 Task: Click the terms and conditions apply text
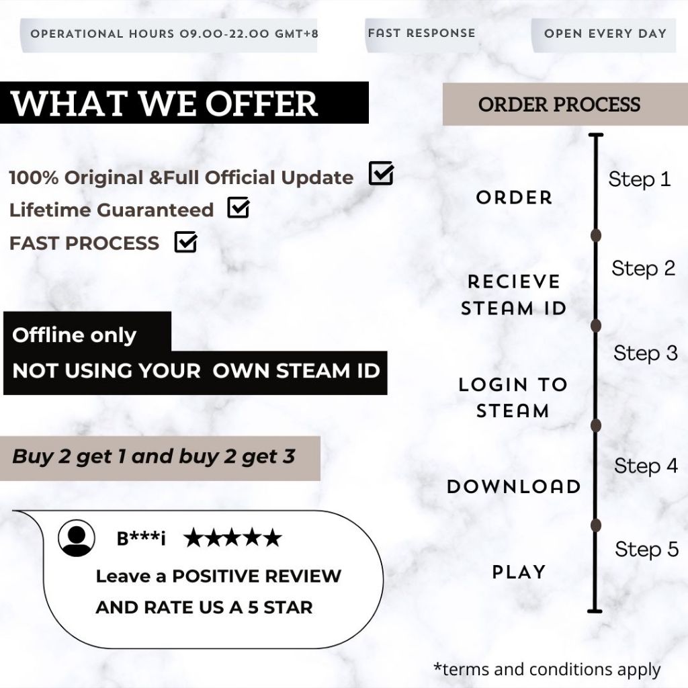click(x=547, y=669)
